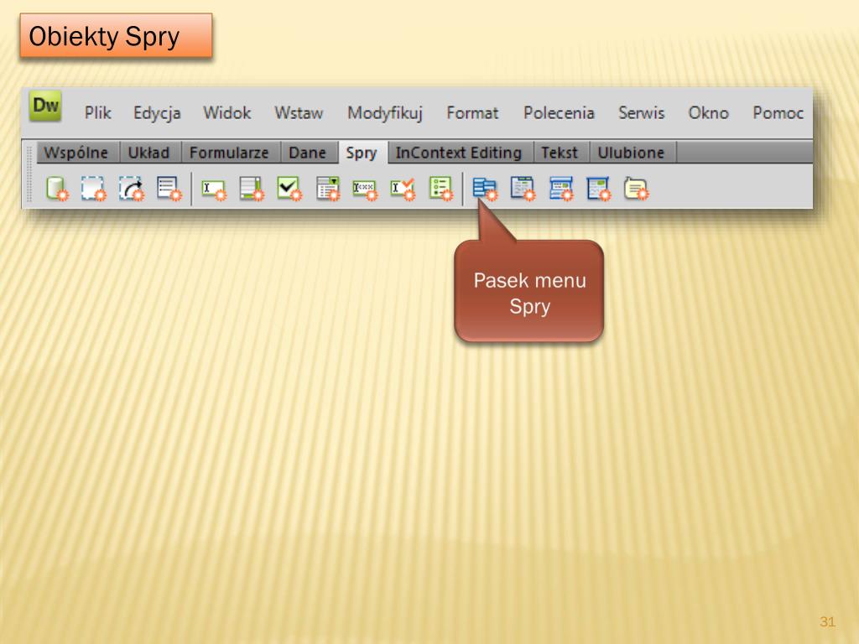Switch to the Formularze tab
Viewport: 859px width, 644px height.
[x=229, y=153]
